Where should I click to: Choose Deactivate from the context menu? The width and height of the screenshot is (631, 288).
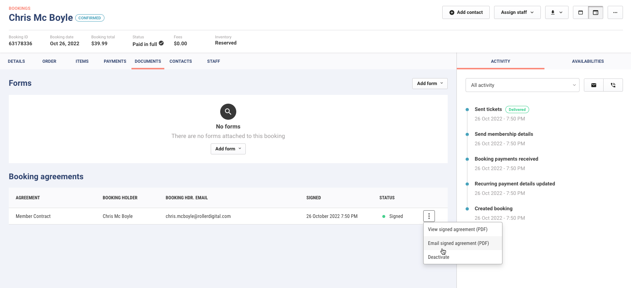coord(439,257)
